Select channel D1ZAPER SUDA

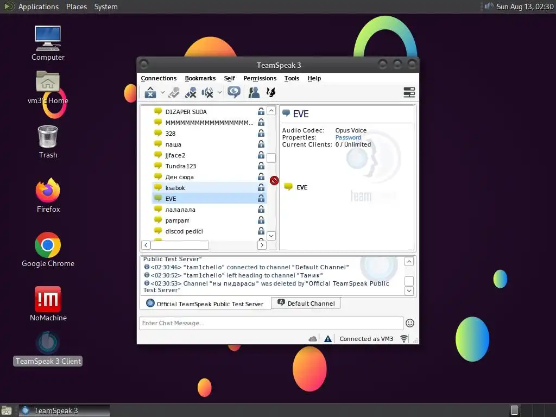pos(209,112)
